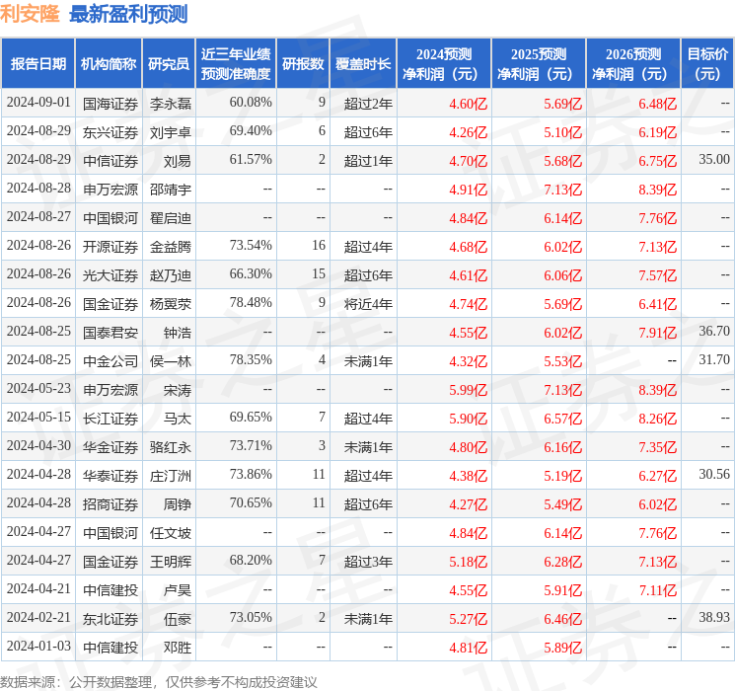Click coverage duration 超过3年
Screen dimensions: 735x691
tap(368, 562)
